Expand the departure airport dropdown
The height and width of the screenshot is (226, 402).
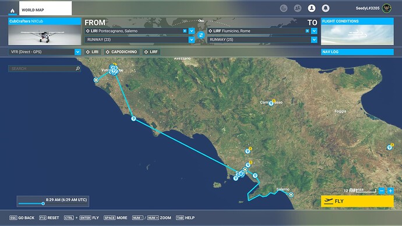click(192, 31)
